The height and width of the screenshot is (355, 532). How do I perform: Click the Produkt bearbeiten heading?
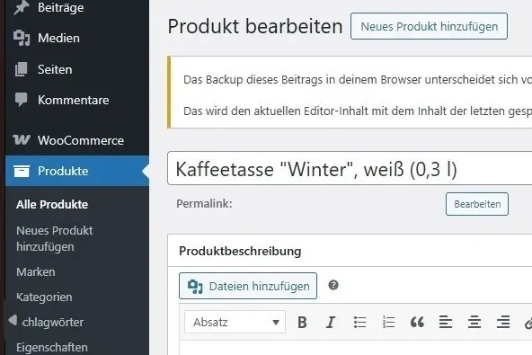tap(255, 26)
